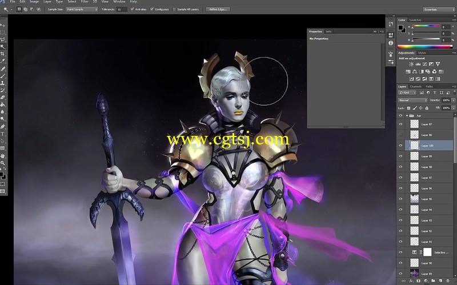Screen dimensions: 457x285
Task: Select the Layer 100 thumbnail
Action: click(x=414, y=145)
